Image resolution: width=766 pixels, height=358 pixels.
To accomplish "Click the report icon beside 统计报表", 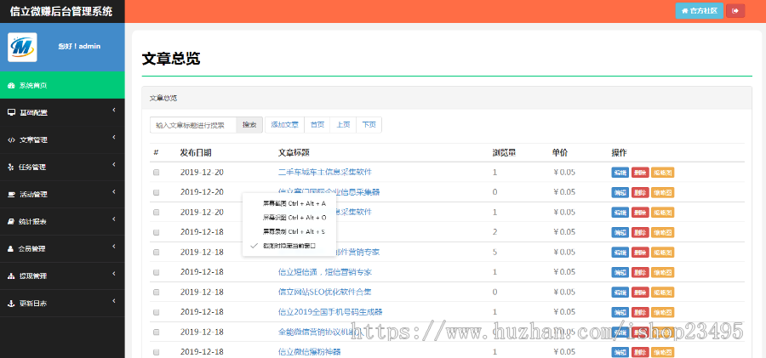I will click(11, 222).
